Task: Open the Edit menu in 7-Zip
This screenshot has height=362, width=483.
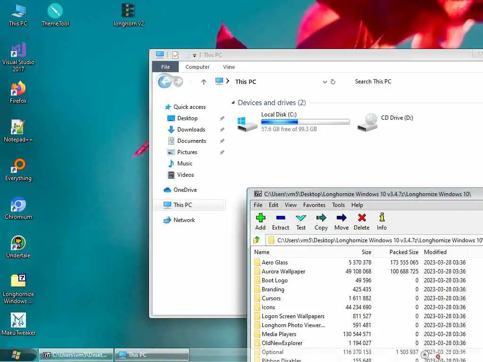Action: pos(273,205)
